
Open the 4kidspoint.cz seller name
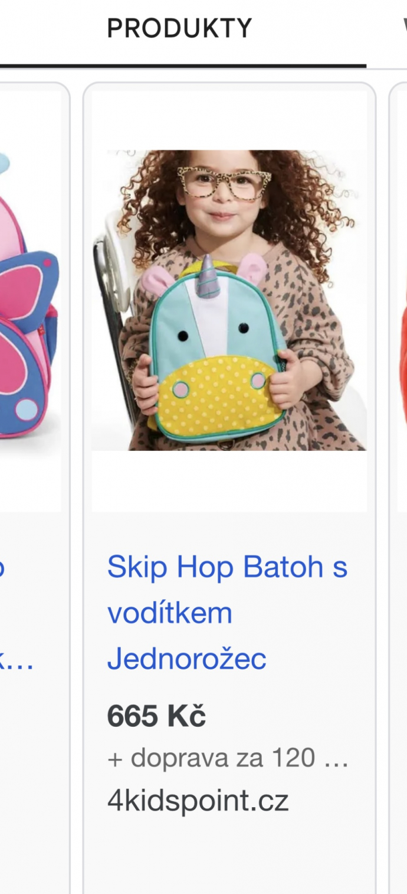coord(198,801)
